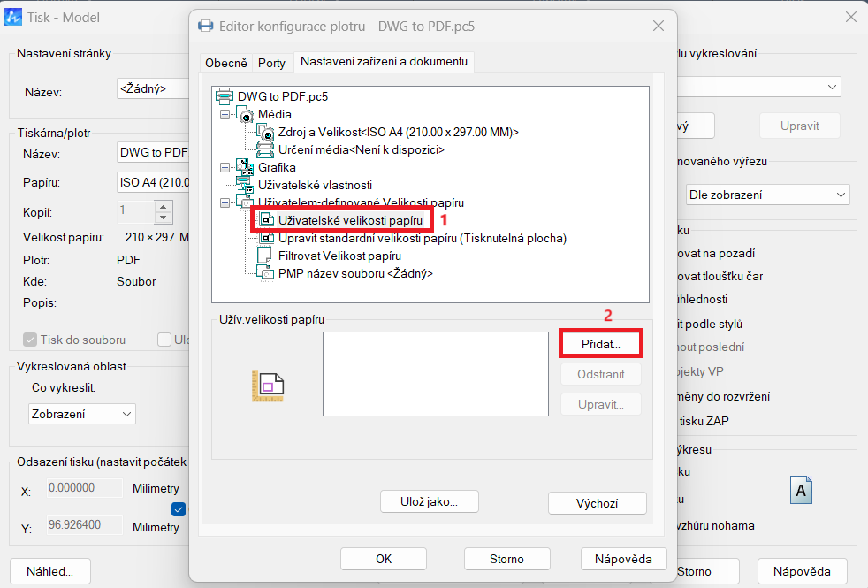Viewport: 868px width, 588px height.
Task: Click the Média node icon
Action: click(245, 114)
